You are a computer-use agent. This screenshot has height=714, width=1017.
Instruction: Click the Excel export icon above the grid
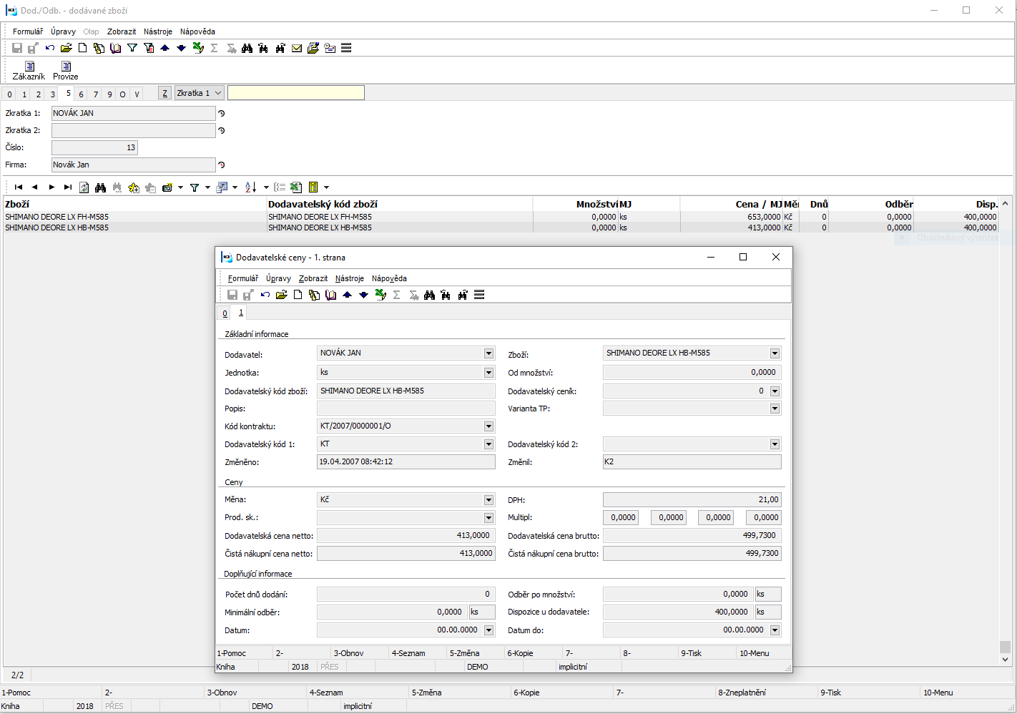tap(296, 187)
